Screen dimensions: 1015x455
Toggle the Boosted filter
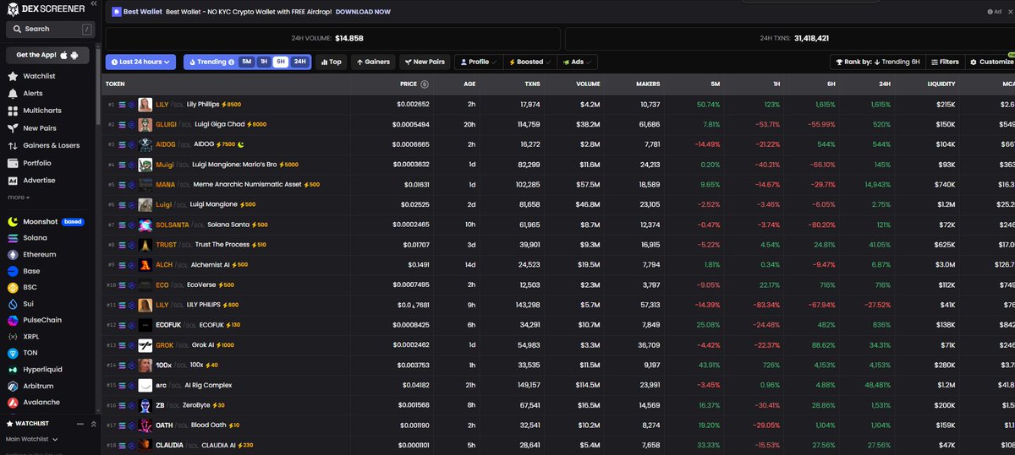(x=529, y=62)
